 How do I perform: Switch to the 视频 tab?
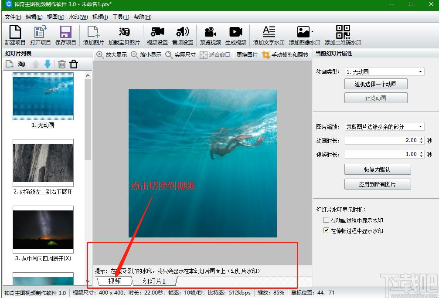115,281
